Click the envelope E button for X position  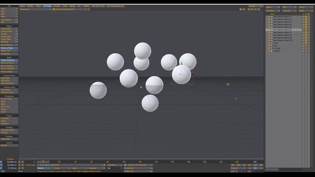pos(23,162)
